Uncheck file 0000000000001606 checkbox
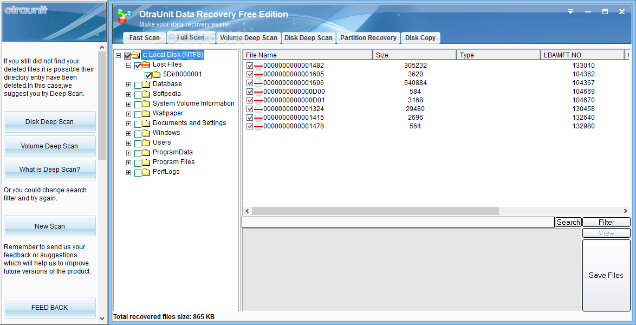The width and height of the screenshot is (636, 325). click(x=250, y=83)
